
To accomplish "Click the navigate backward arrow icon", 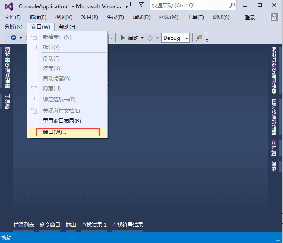I will click(x=13, y=38).
